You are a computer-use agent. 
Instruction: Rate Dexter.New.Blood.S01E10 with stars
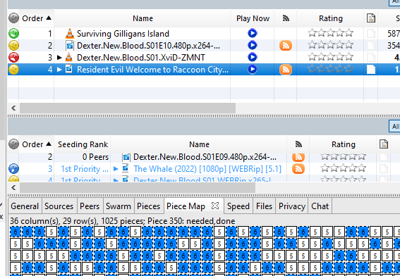(x=330, y=45)
